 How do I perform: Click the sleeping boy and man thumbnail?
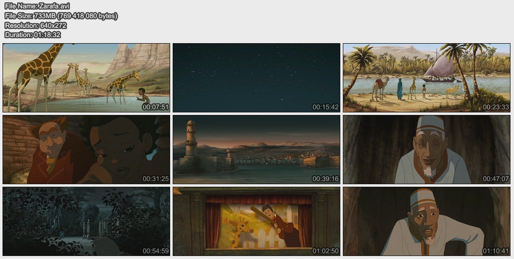[x=86, y=149]
